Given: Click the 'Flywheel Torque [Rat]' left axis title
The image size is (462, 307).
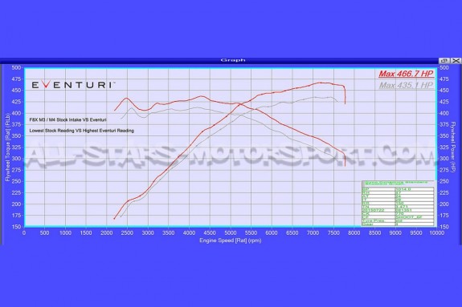Looking at the screenshot, I should (7, 147).
